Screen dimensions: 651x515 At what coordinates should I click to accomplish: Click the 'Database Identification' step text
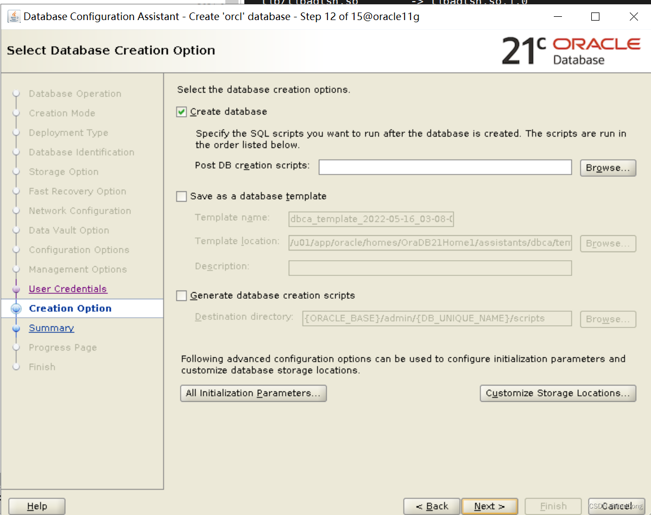(x=82, y=152)
